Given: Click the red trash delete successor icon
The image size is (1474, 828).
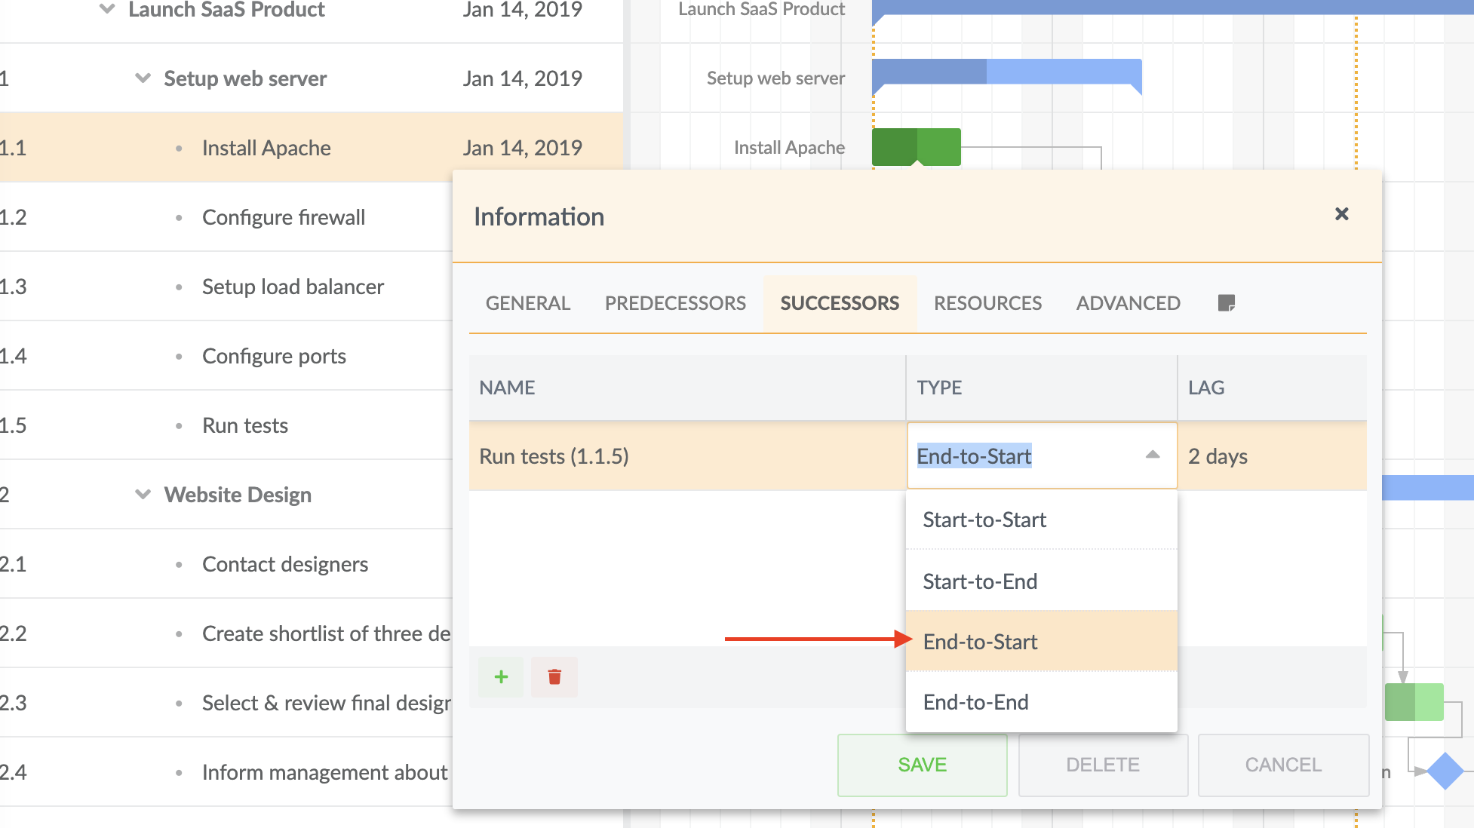Looking at the screenshot, I should (554, 676).
